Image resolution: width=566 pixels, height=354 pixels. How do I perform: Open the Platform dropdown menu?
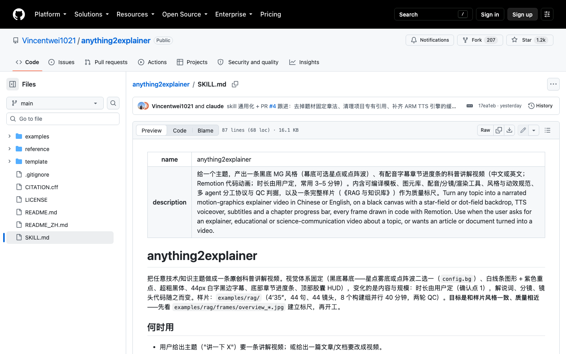(x=50, y=14)
